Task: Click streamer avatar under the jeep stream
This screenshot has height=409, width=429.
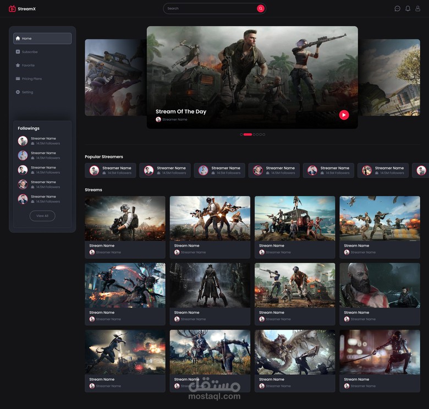Action: click(262, 252)
